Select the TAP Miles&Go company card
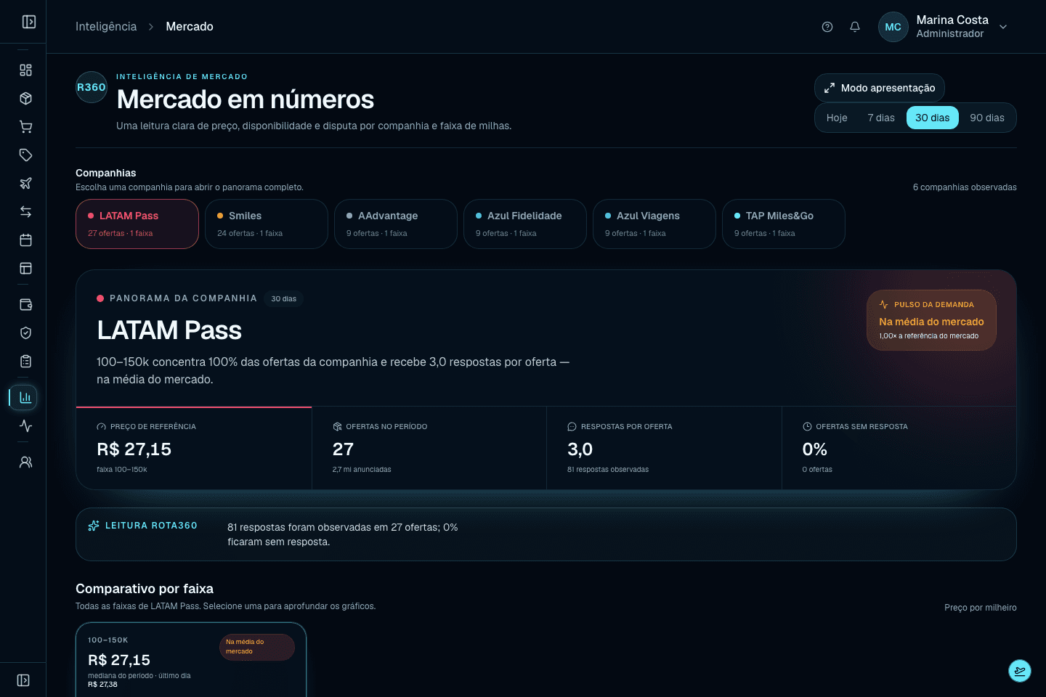 pos(784,224)
